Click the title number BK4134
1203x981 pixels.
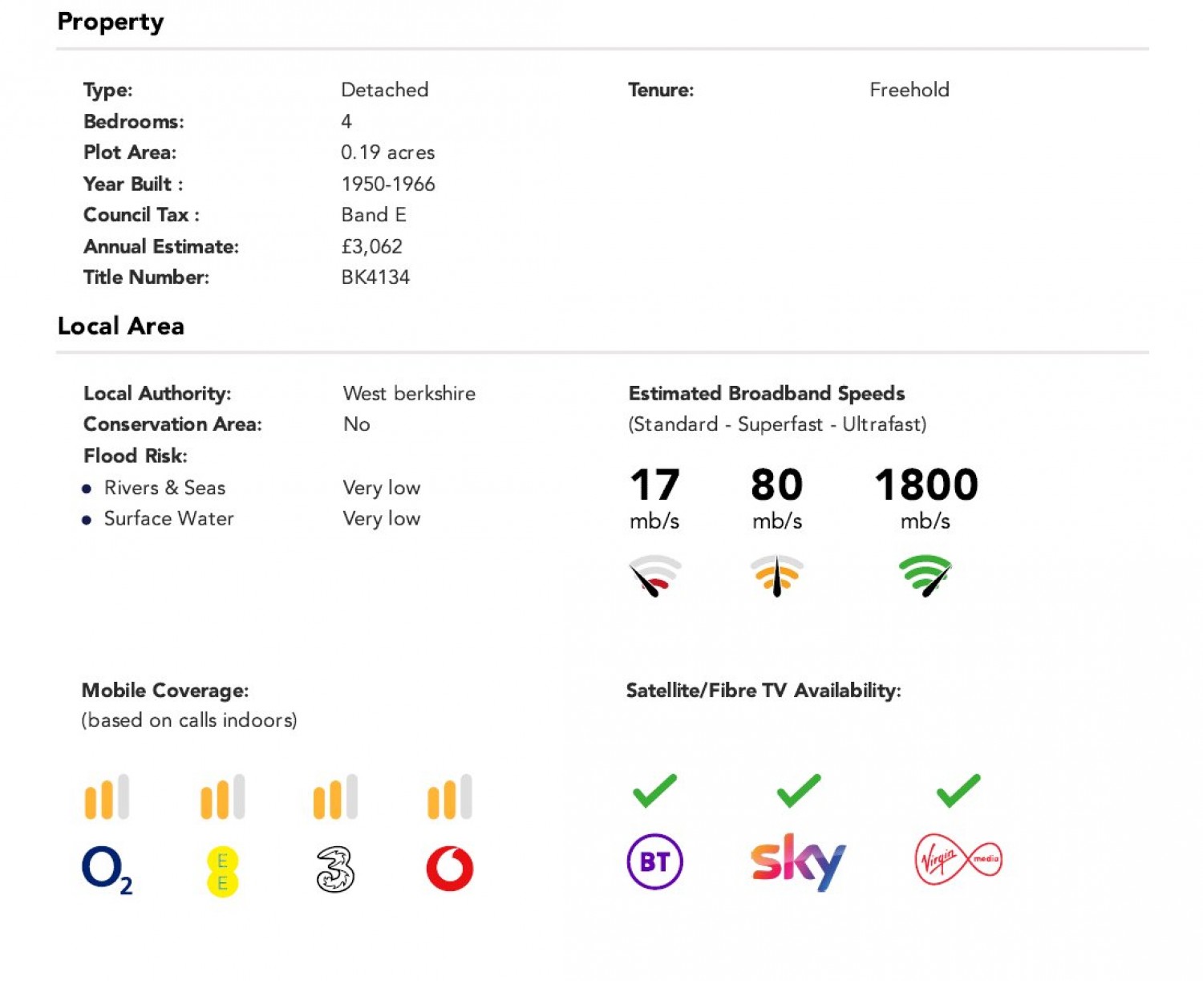pyautogui.click(x=375, y=278)
